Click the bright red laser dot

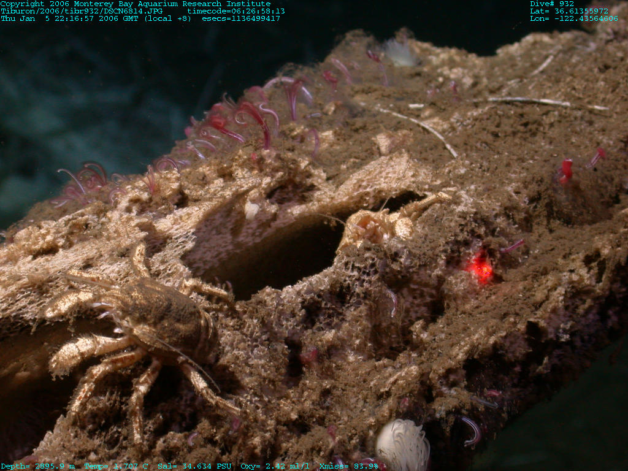pyautogui.click(x=480, y=269)
